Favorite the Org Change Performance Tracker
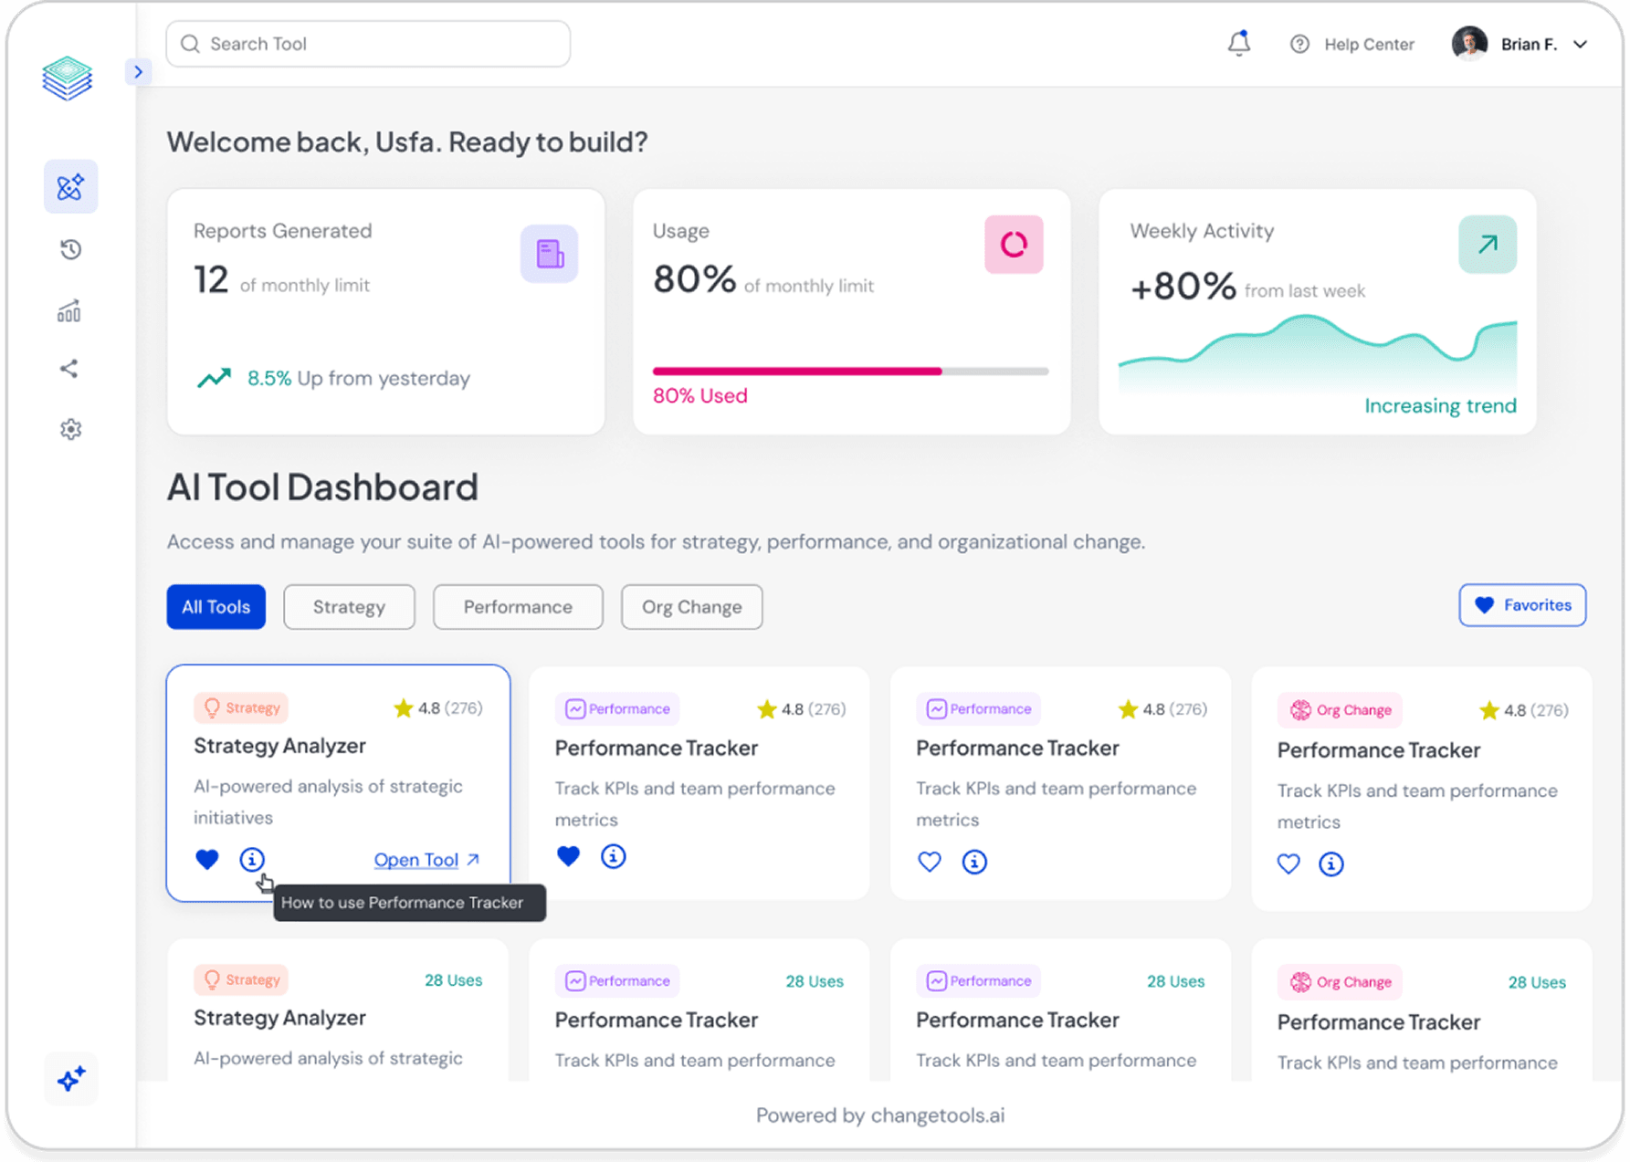Viewport: 1630px width, 1162px height. coord(1288,864)
